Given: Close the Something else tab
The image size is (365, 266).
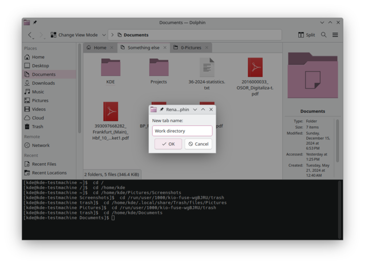Looking at the screenshot, I should (x=165, y=47).
